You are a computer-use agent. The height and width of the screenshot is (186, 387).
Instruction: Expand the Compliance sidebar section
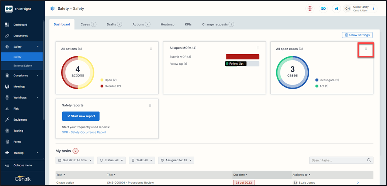22,76
